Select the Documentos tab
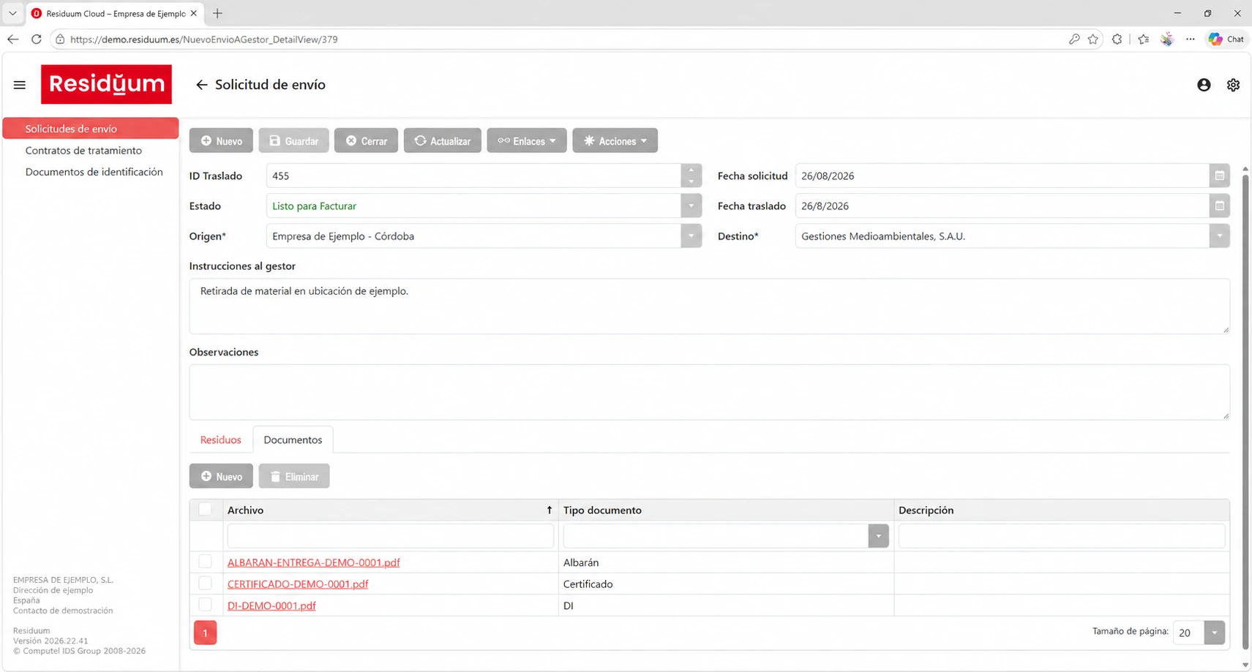This screenshot has width=1252, height=672. [x=293, y=439]
